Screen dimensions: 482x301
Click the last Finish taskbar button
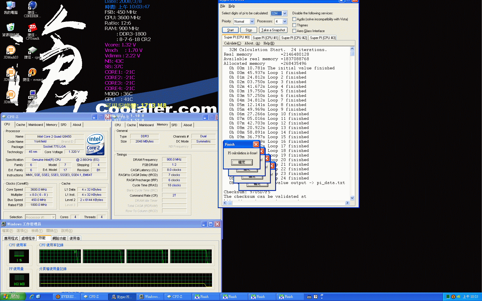point(290,297)
